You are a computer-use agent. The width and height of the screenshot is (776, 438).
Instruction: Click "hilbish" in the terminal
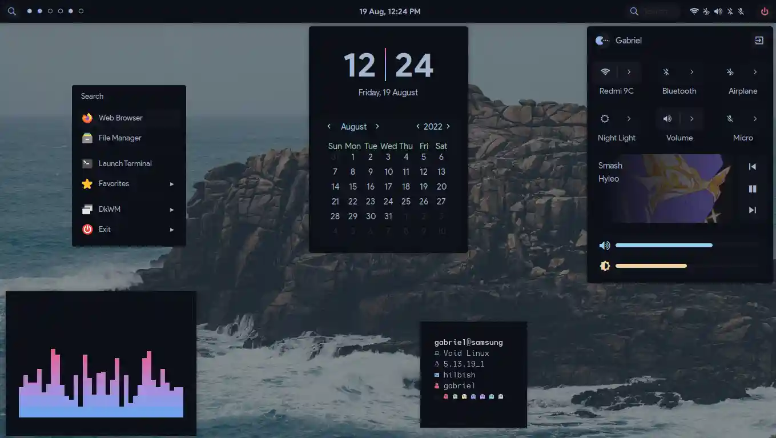pos(460,375)
